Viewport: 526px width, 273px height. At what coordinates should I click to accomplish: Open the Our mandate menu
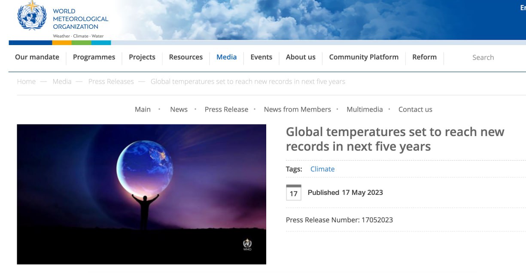click(x=37, y=57)
